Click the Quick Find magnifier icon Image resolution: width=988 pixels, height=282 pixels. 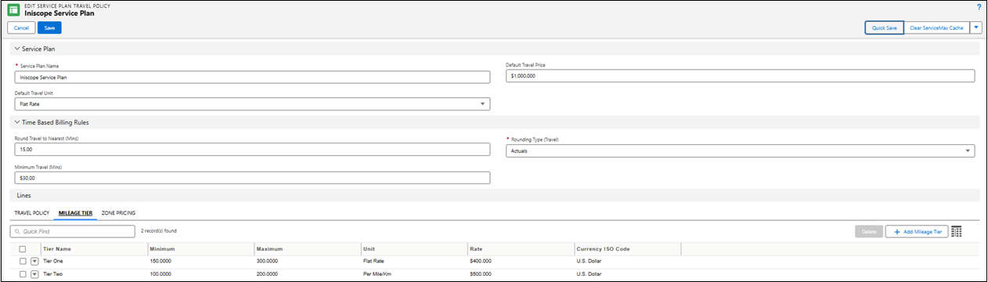[x=17, y=232]
